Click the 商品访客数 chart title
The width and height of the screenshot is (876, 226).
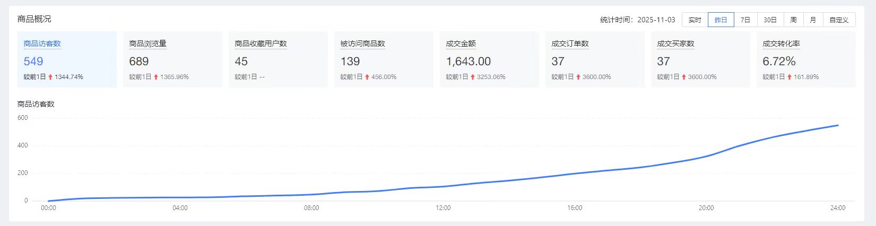pyautogui.click(x=36, y=104)
